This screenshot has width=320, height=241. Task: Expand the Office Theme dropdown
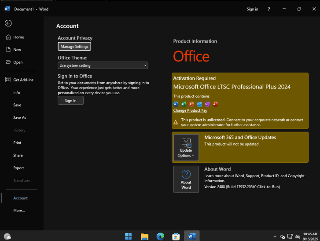pyautogui.click(x=103, y=66)
